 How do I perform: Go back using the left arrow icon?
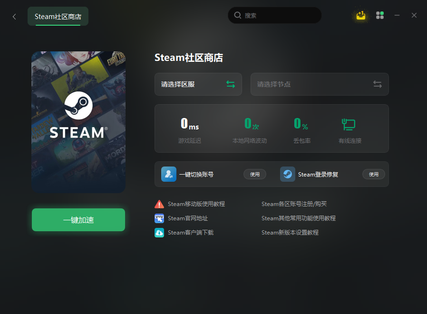[x=14, y=17]
